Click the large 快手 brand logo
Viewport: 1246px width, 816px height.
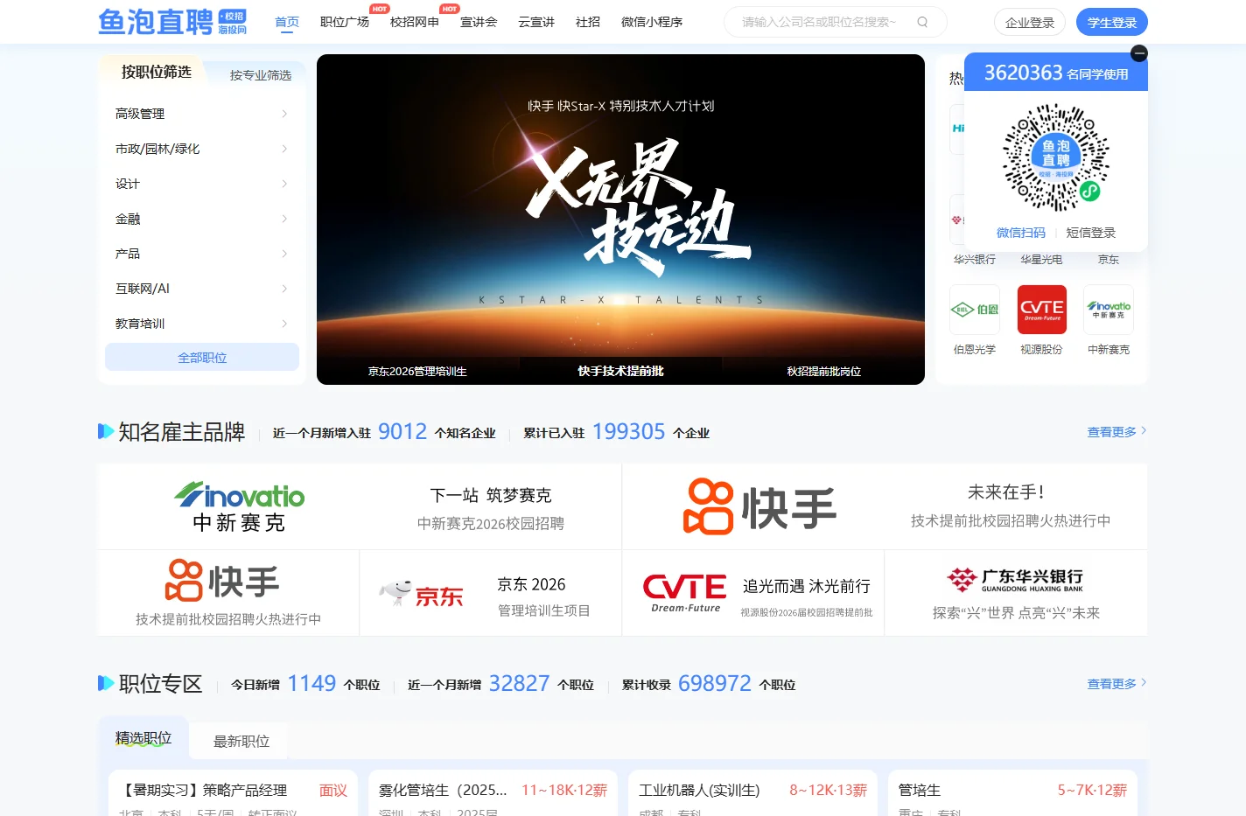tap(759, 506)
